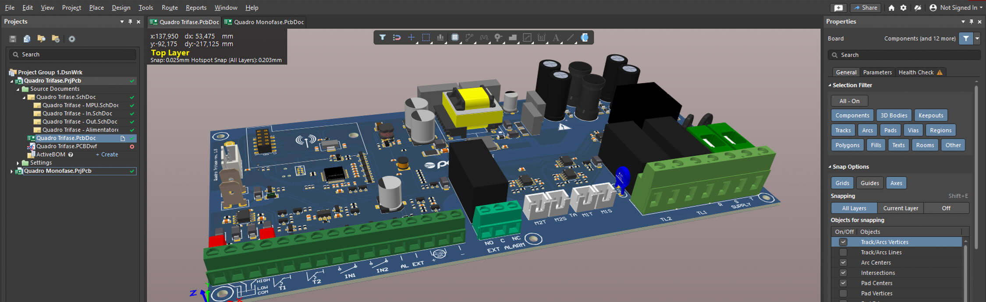
Task: Collapse the Source Documents folder
Action: (18, 89)
